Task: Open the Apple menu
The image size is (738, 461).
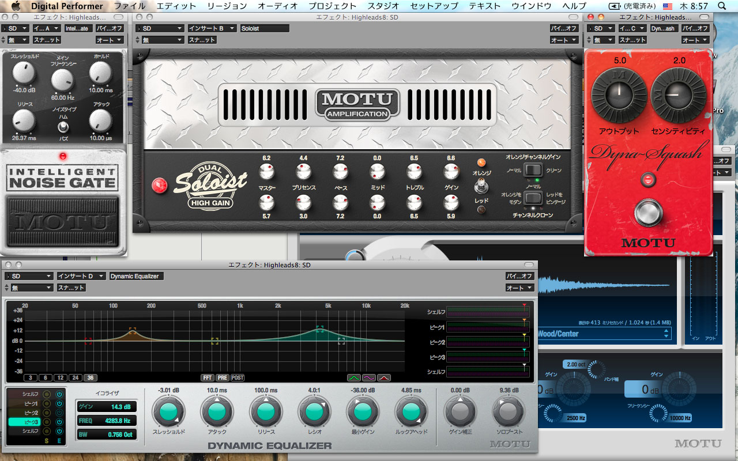Action: pos(16,6)
